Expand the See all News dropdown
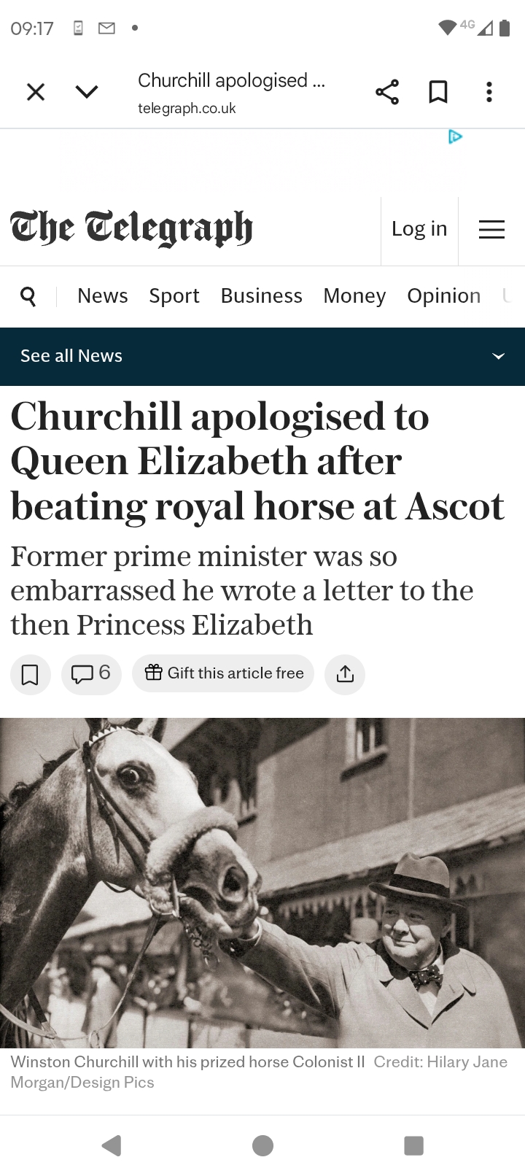This screenshot has height=1176, width=525. pos(498,356)
